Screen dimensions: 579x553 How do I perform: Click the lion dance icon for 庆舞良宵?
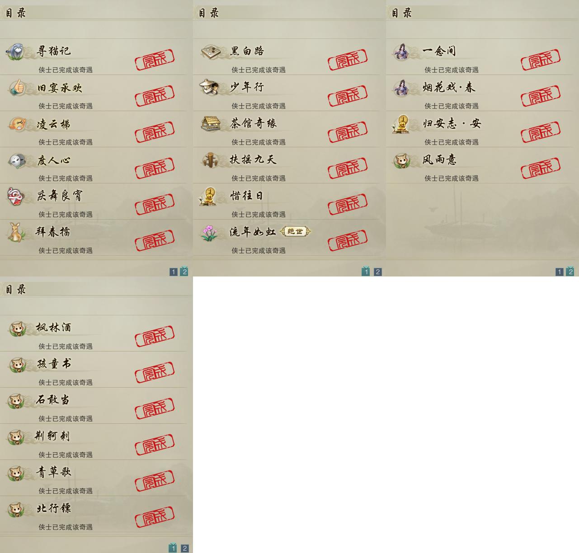point(16,196)
